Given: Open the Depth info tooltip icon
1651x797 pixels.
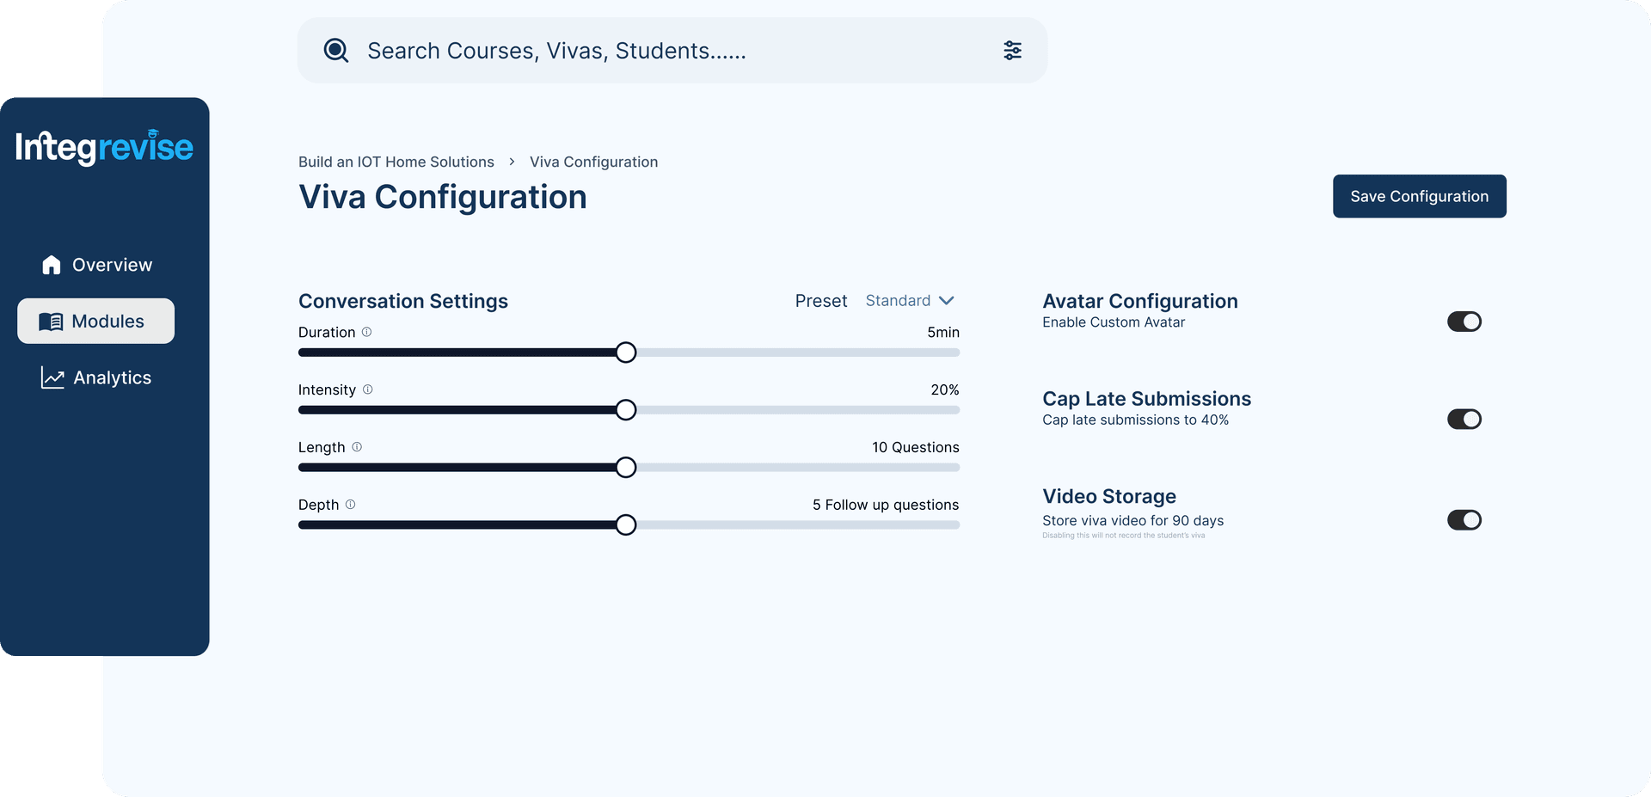Looking at the screenshot, I should pyautogui.click(x=350, y=504).
